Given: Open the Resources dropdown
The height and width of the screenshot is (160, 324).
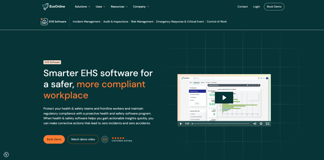Looking at the screenshot, I should 119,6.
